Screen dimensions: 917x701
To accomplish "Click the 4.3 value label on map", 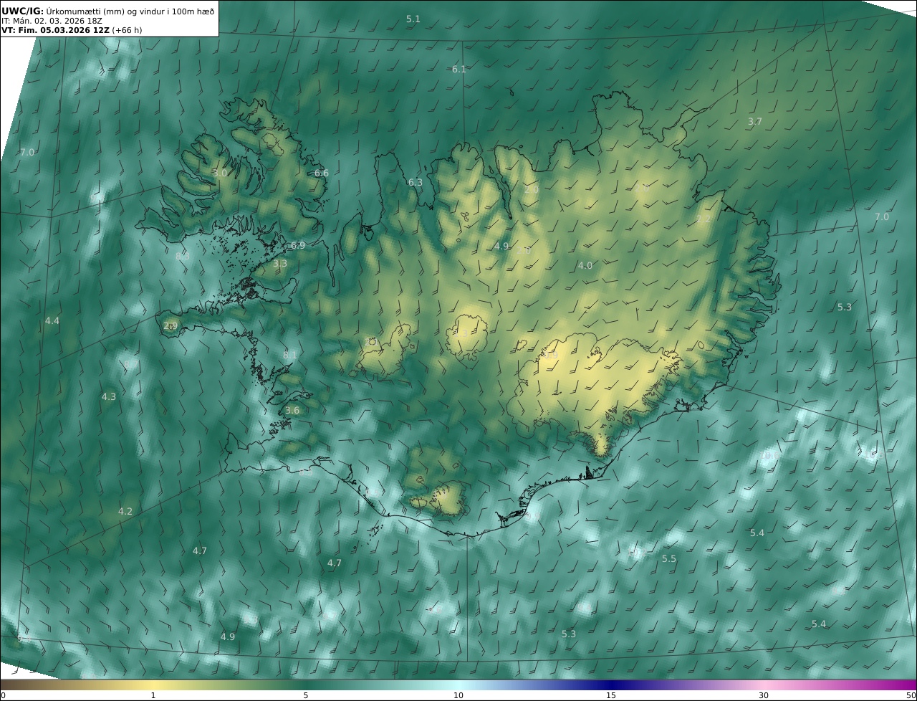I will [108, 396].
